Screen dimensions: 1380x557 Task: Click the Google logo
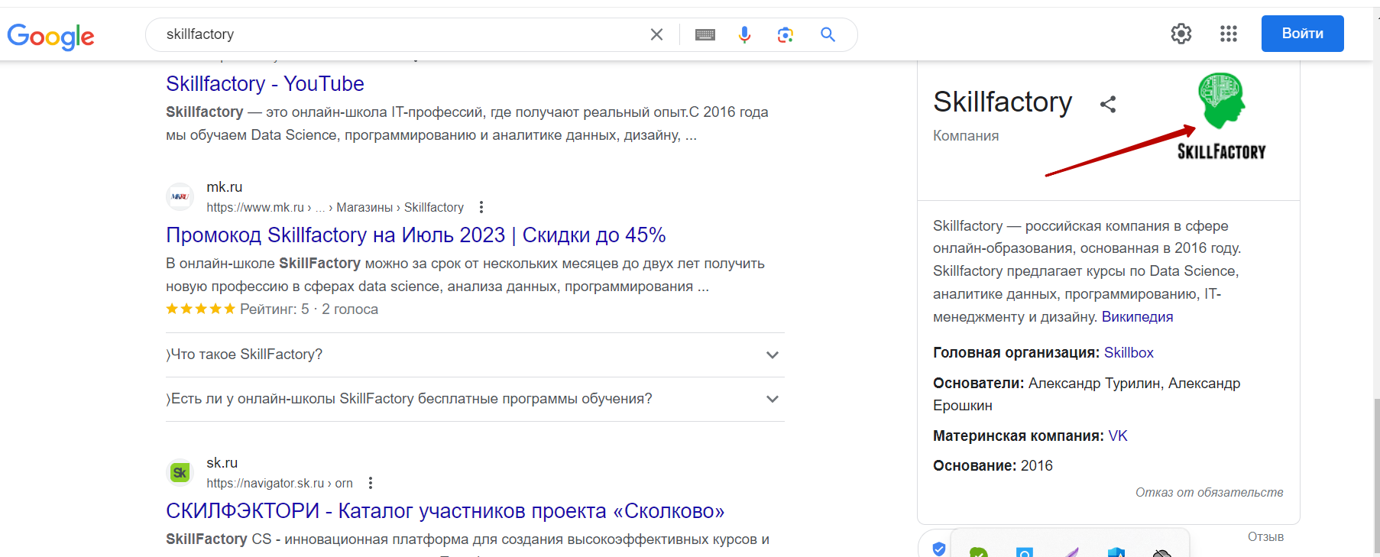[x=50, y=35]
